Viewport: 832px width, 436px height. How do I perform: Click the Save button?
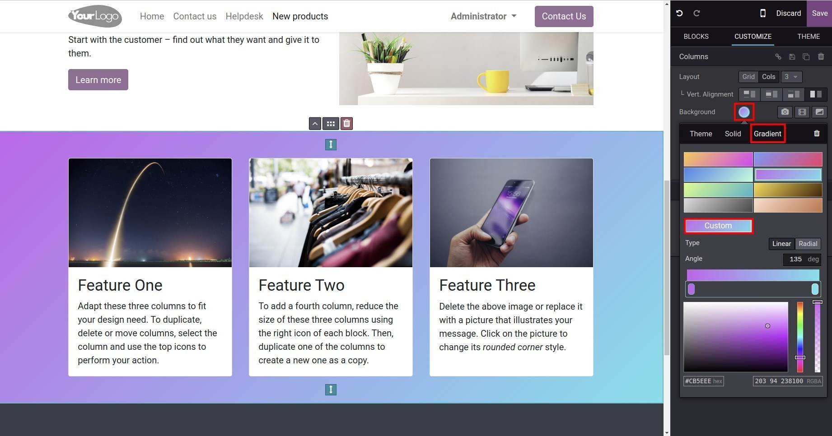coord(819,13)
